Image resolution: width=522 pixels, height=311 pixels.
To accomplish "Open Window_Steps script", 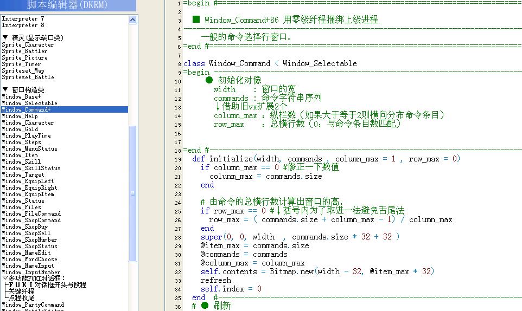I will tap(21, 142).
